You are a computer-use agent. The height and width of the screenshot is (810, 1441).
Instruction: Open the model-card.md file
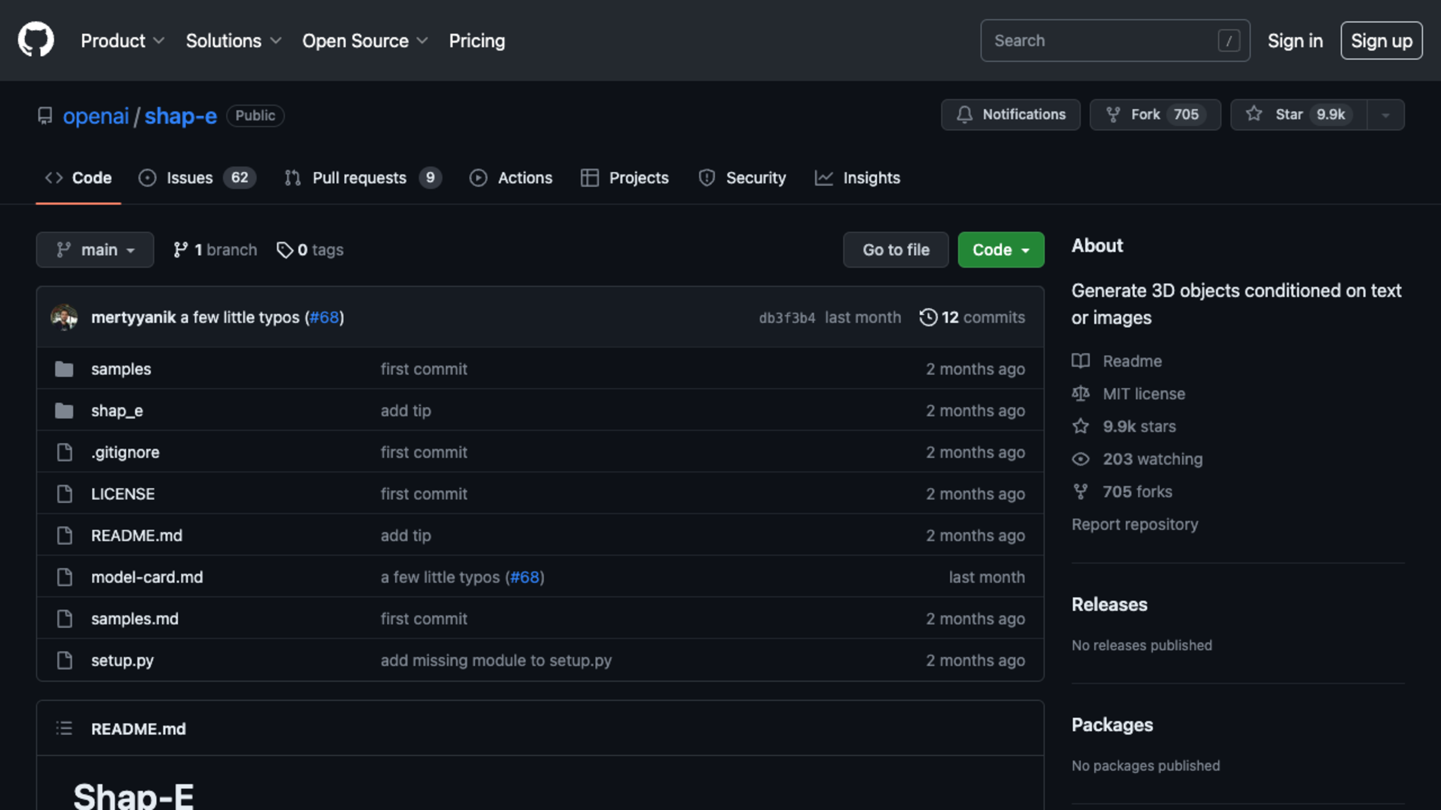click(147, 577)
